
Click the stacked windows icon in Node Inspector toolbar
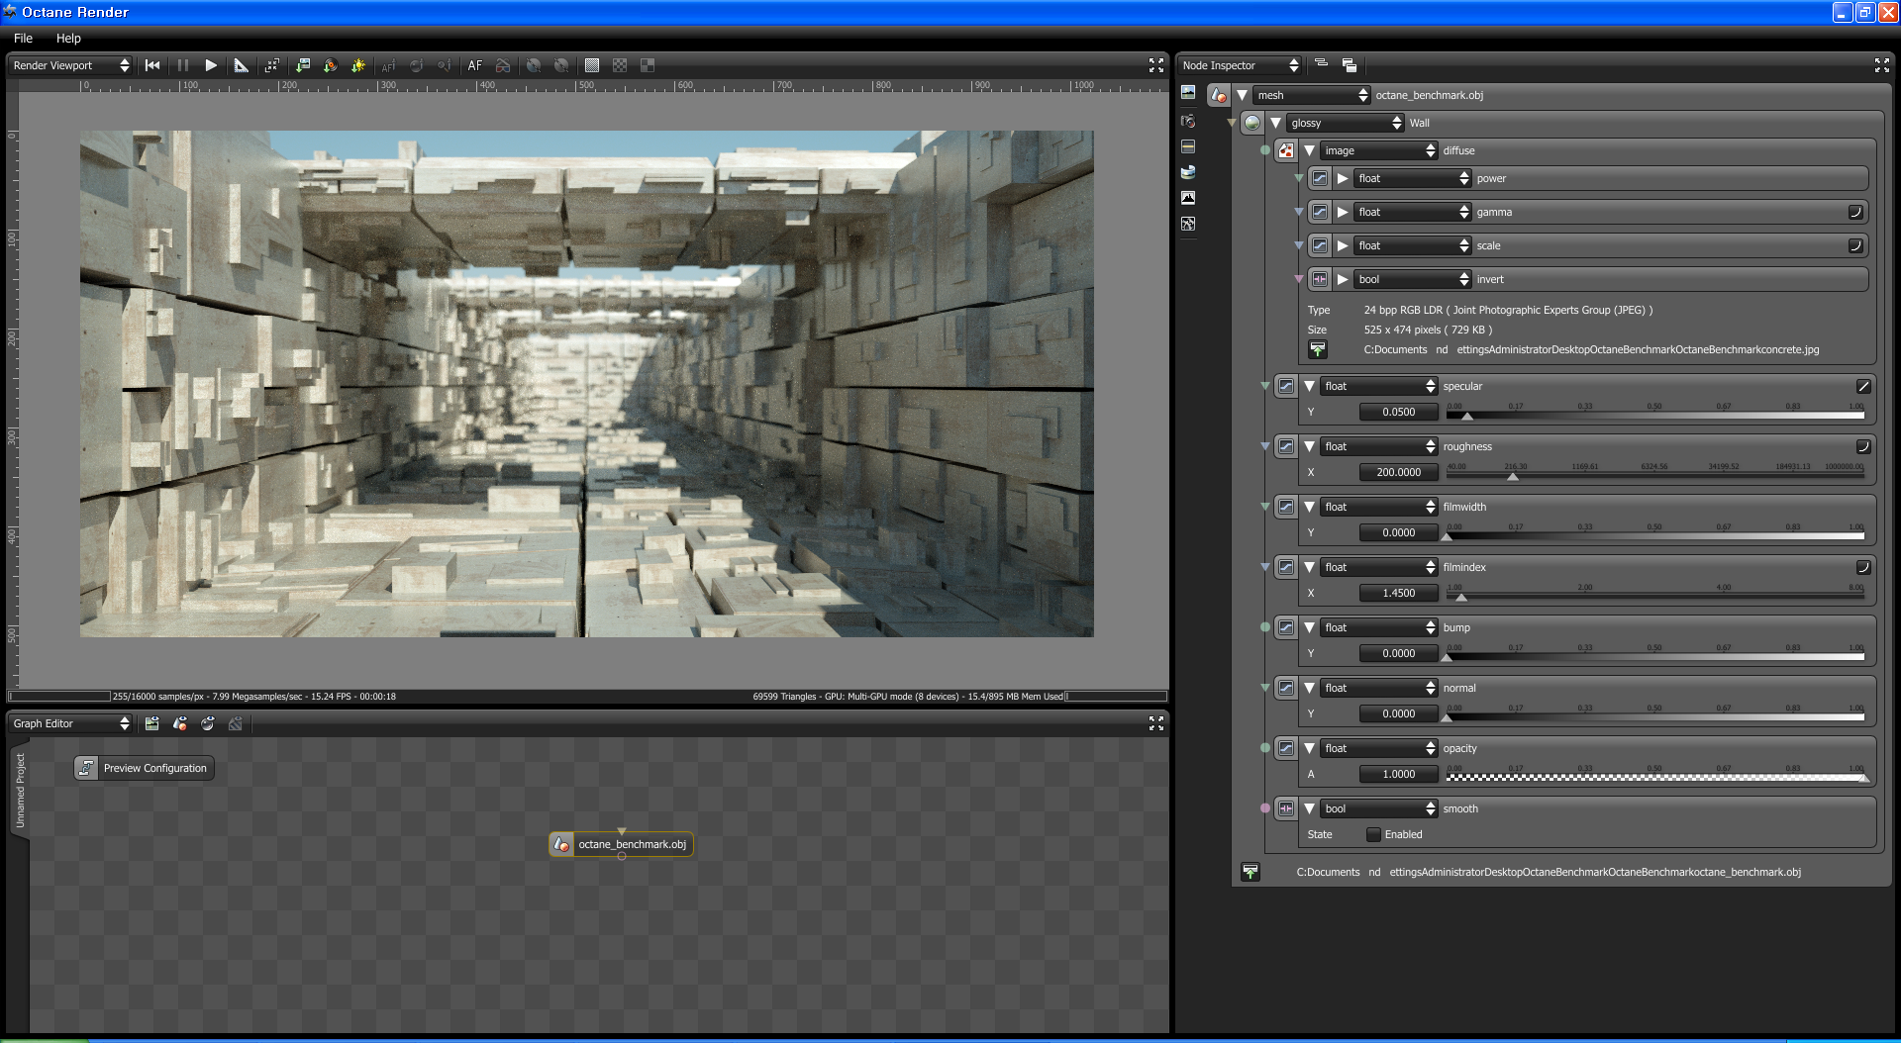coord(1349,65)
